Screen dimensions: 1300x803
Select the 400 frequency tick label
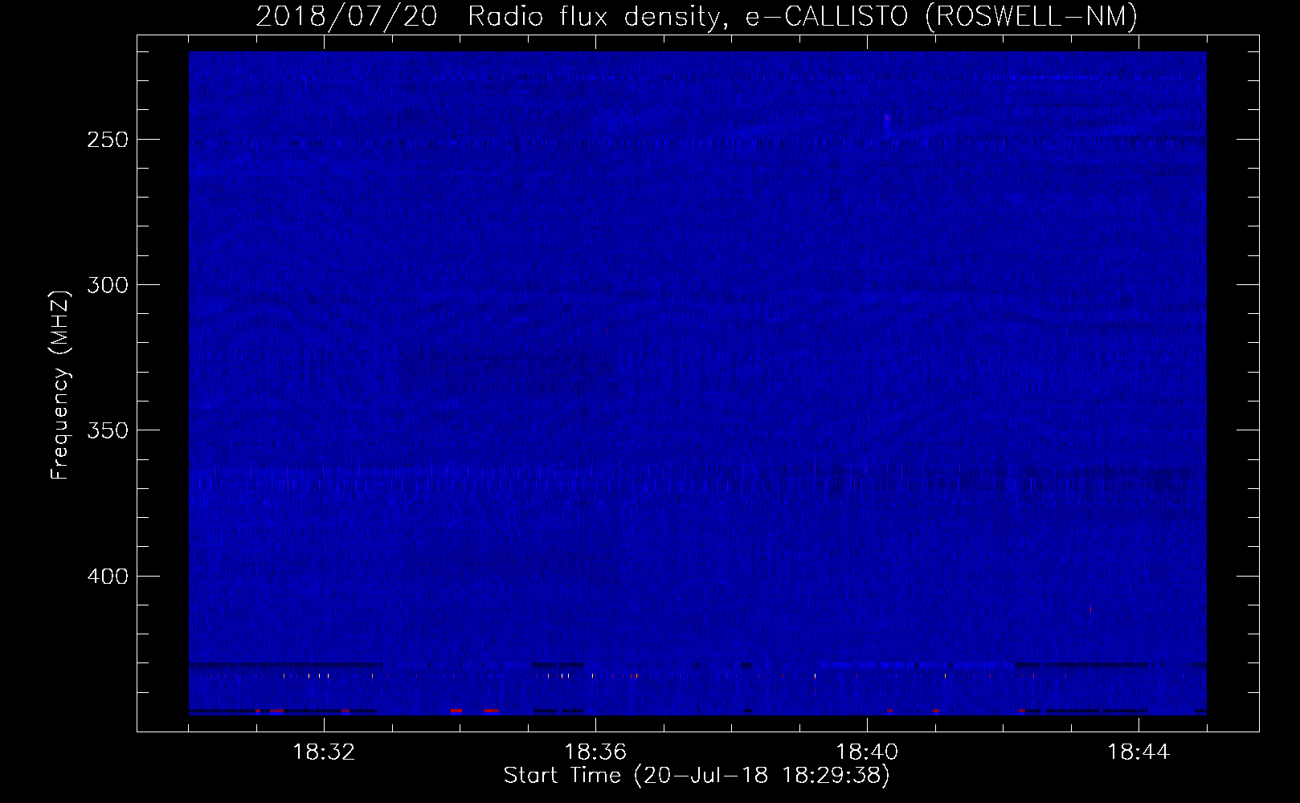point(108,577)
